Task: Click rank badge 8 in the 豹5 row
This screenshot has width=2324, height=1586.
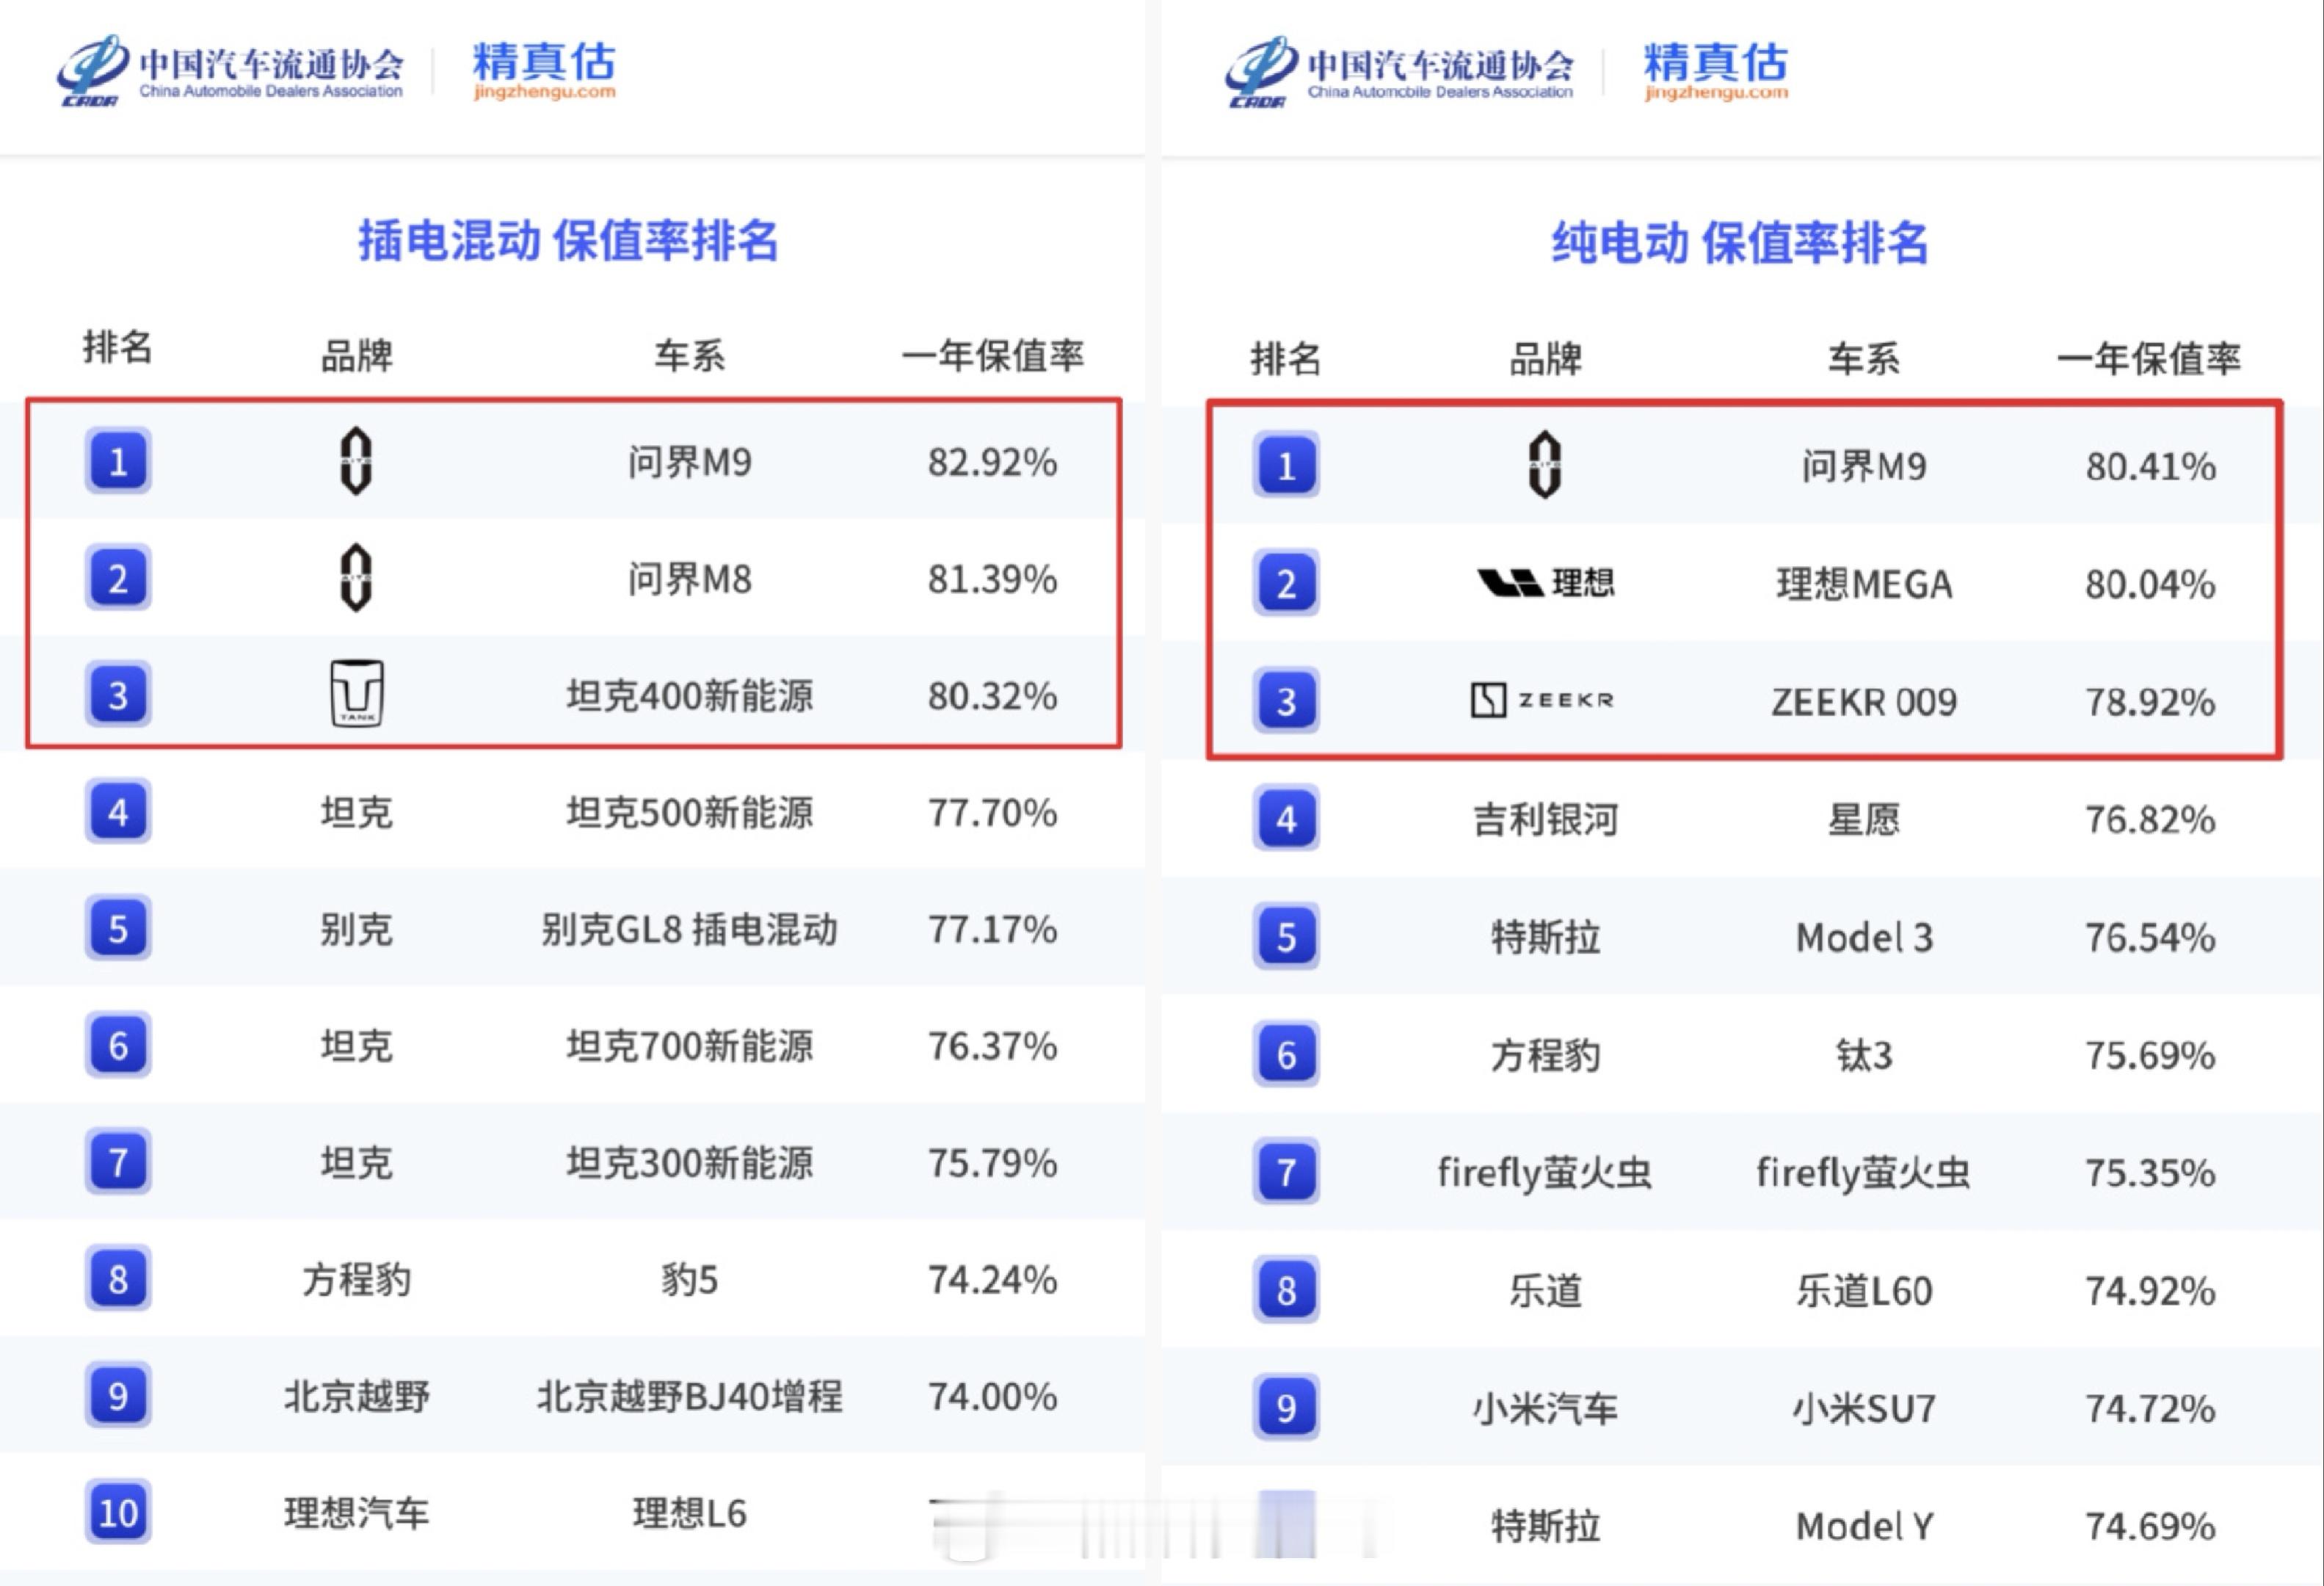Action: coord(118,1279)
